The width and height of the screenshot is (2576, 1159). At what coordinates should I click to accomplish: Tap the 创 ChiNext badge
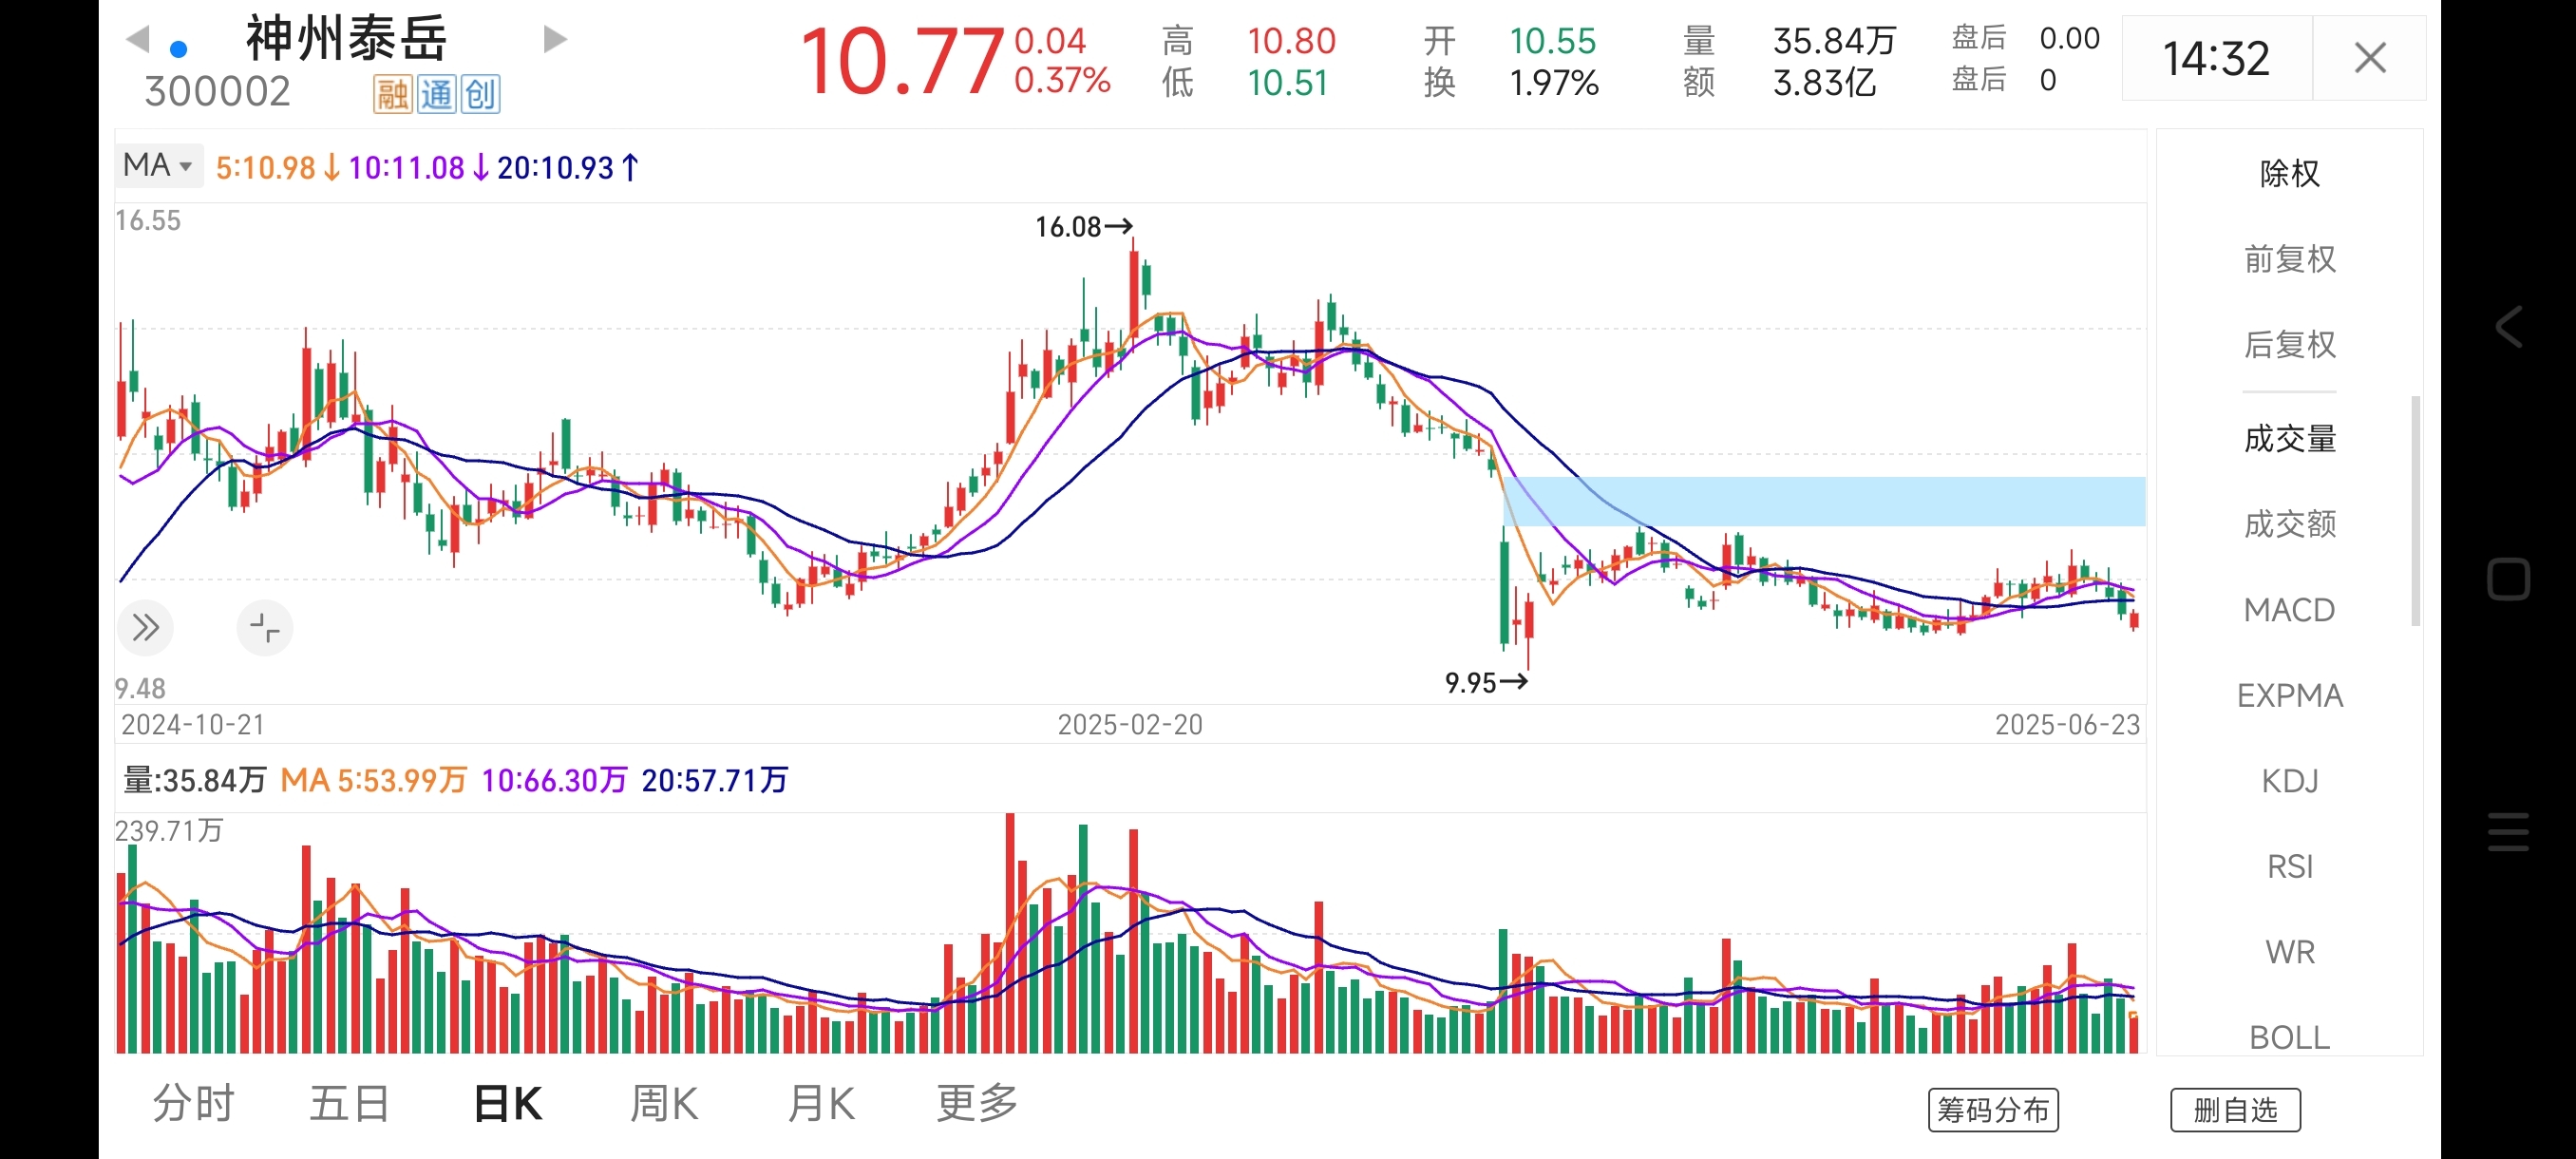pyautogui.click(x=480, y=95)
